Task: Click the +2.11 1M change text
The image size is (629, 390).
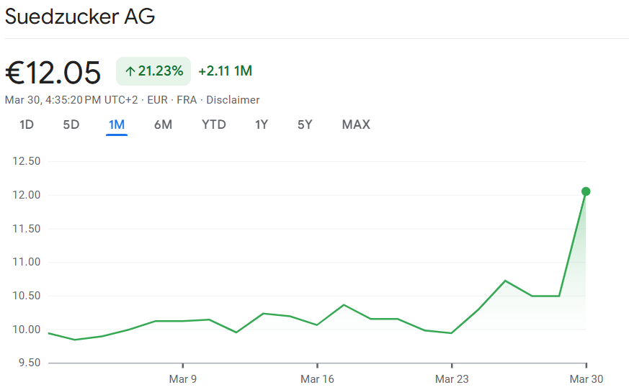Action: 225,71
